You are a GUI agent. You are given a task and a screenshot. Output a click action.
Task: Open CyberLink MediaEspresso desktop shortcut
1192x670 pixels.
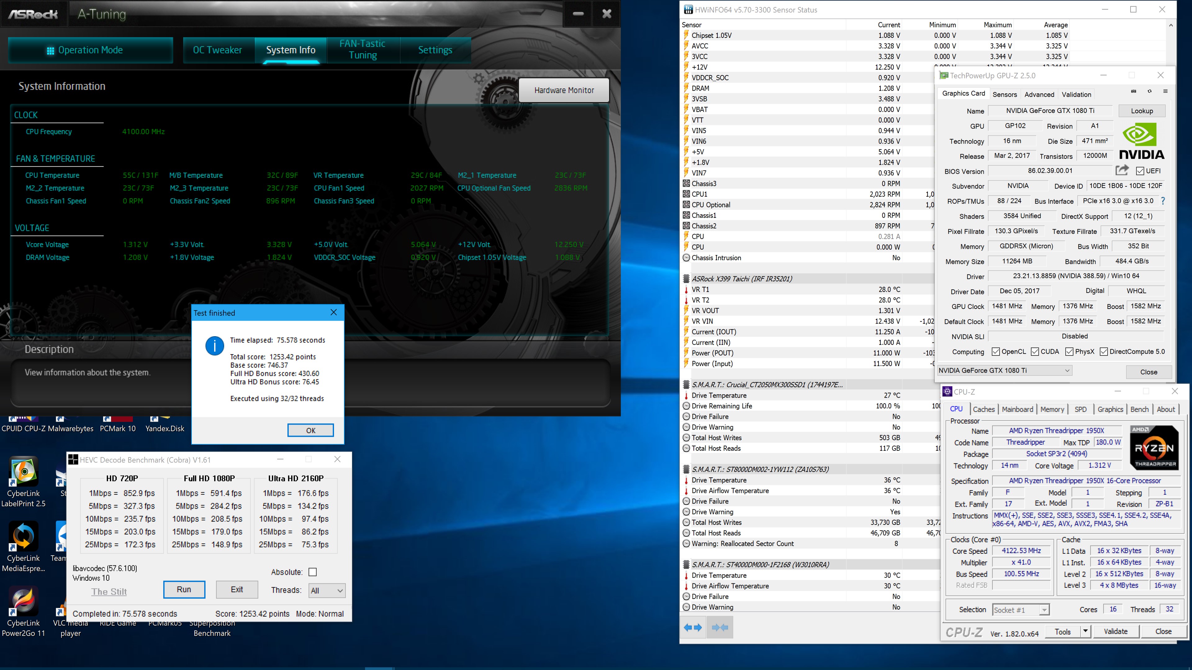[24, 547]
